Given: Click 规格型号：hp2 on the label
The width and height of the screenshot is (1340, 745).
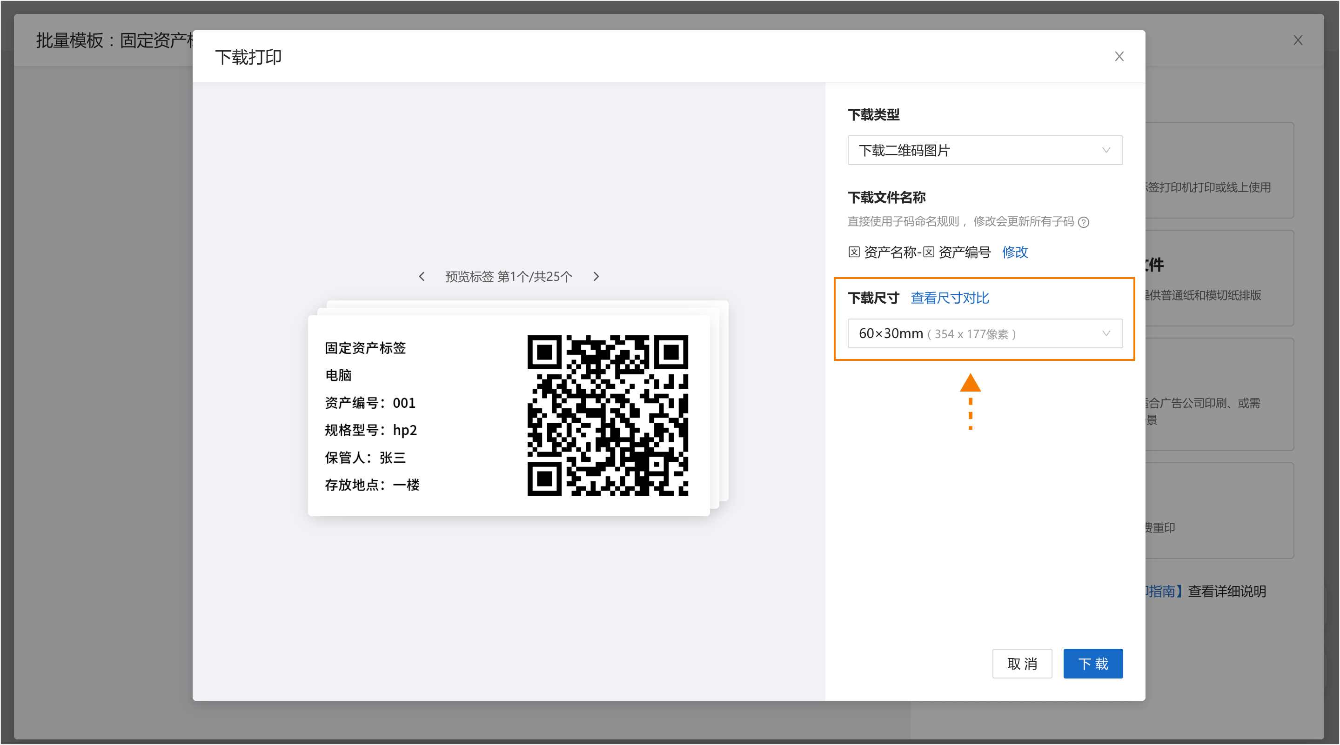Looking at the screenshot, I should [371, 430].
